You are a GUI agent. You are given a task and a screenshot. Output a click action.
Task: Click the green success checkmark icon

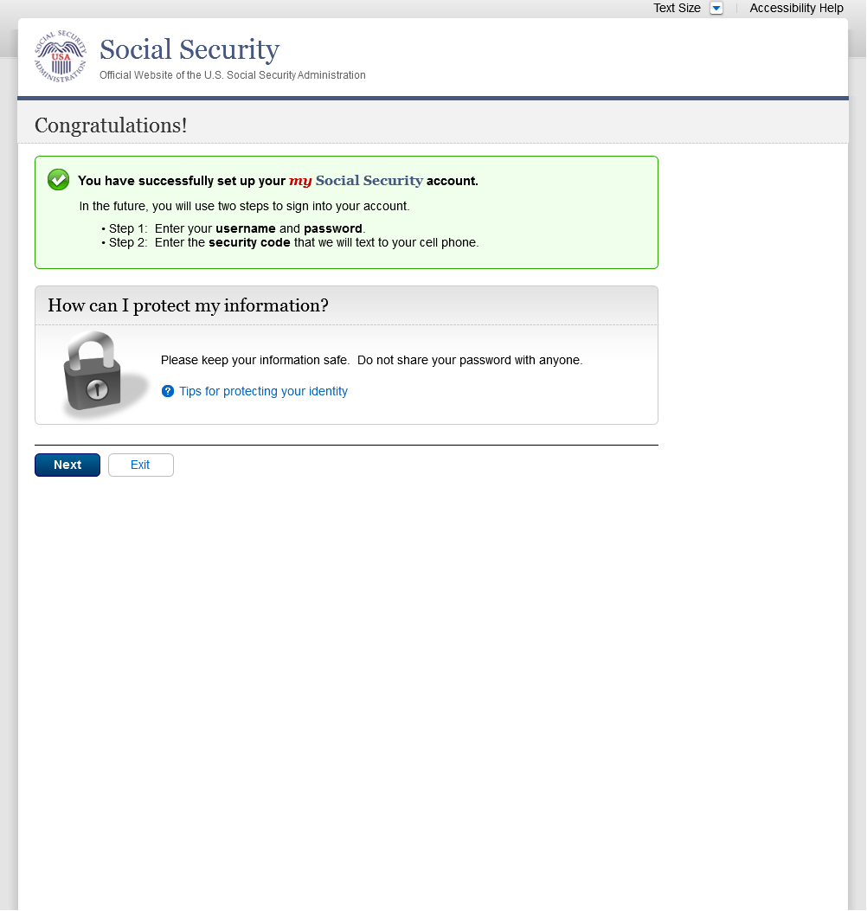tap(58, 180)
